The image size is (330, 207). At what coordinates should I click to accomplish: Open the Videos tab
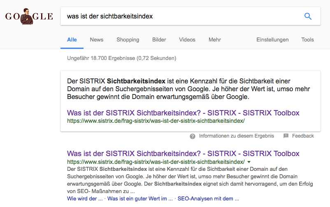coord(187,40)
